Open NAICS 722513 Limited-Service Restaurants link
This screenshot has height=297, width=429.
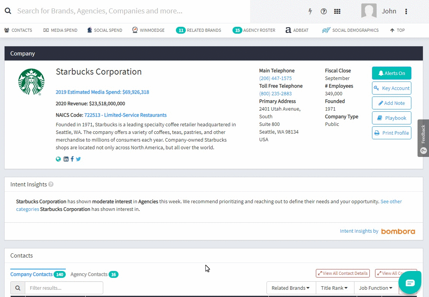125,115
